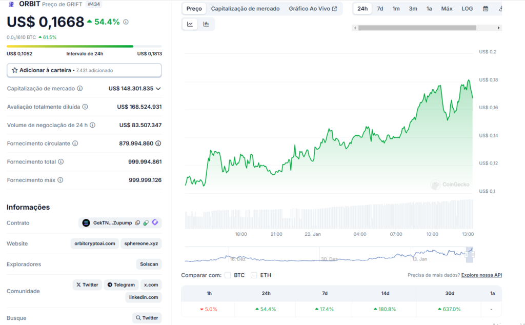Image resolution: width=525 pixels, height=325 pixels.
Task: Open the calendar date range picker
Action: pyautogui.click(x=486, y=9)
